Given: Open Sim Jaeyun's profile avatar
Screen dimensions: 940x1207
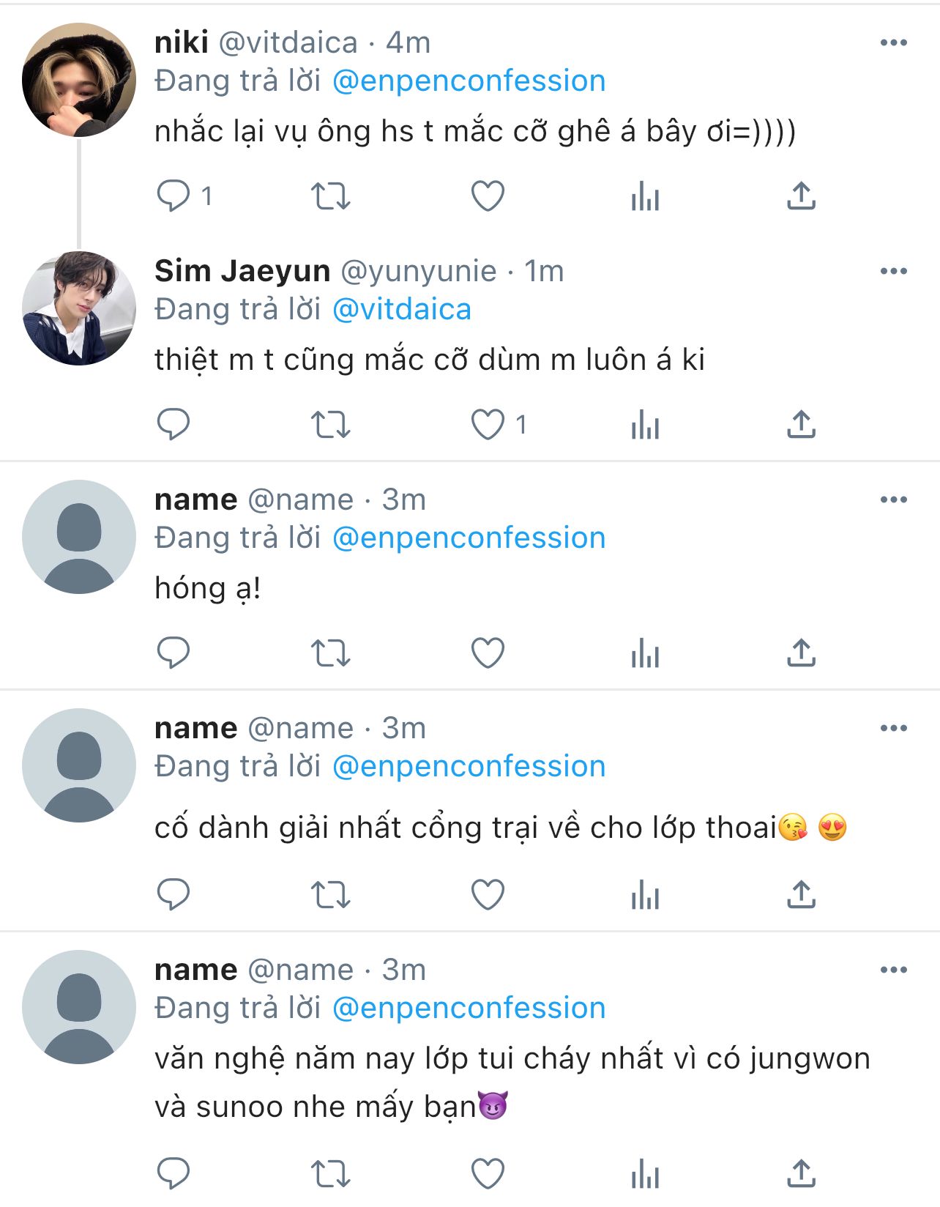Looking at the screenshot, I should point(79,308).
